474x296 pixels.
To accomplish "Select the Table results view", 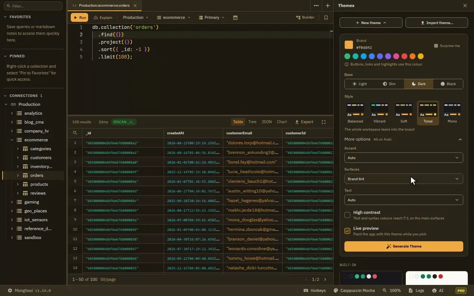I will (238, 122).
